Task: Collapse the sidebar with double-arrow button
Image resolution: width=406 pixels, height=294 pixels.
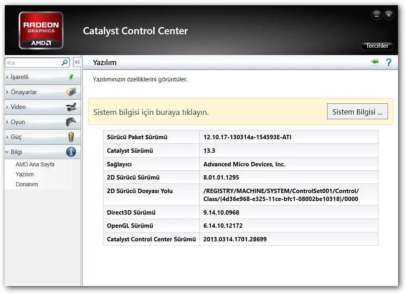Action: click(77, 62)
